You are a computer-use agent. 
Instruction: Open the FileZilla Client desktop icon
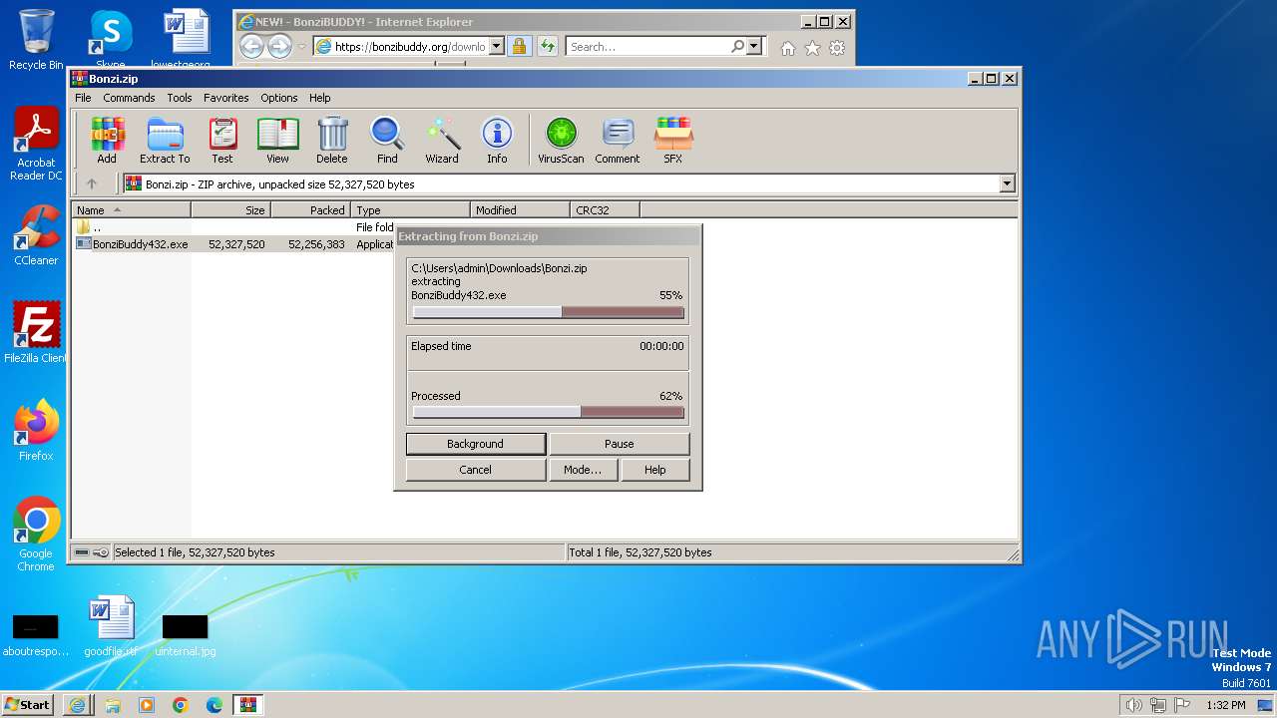pyautogui.click(x=36, y=332)
